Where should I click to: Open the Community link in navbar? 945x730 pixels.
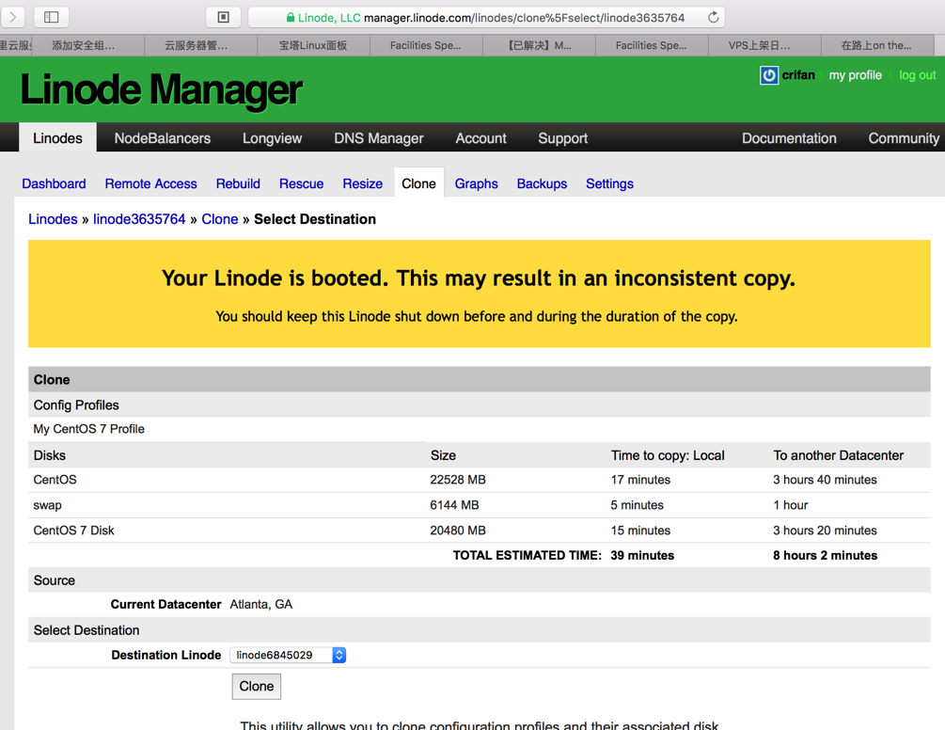904,138
